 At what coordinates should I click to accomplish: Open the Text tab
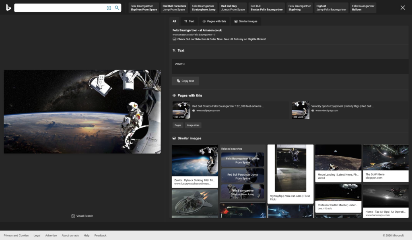coord(189,21)
